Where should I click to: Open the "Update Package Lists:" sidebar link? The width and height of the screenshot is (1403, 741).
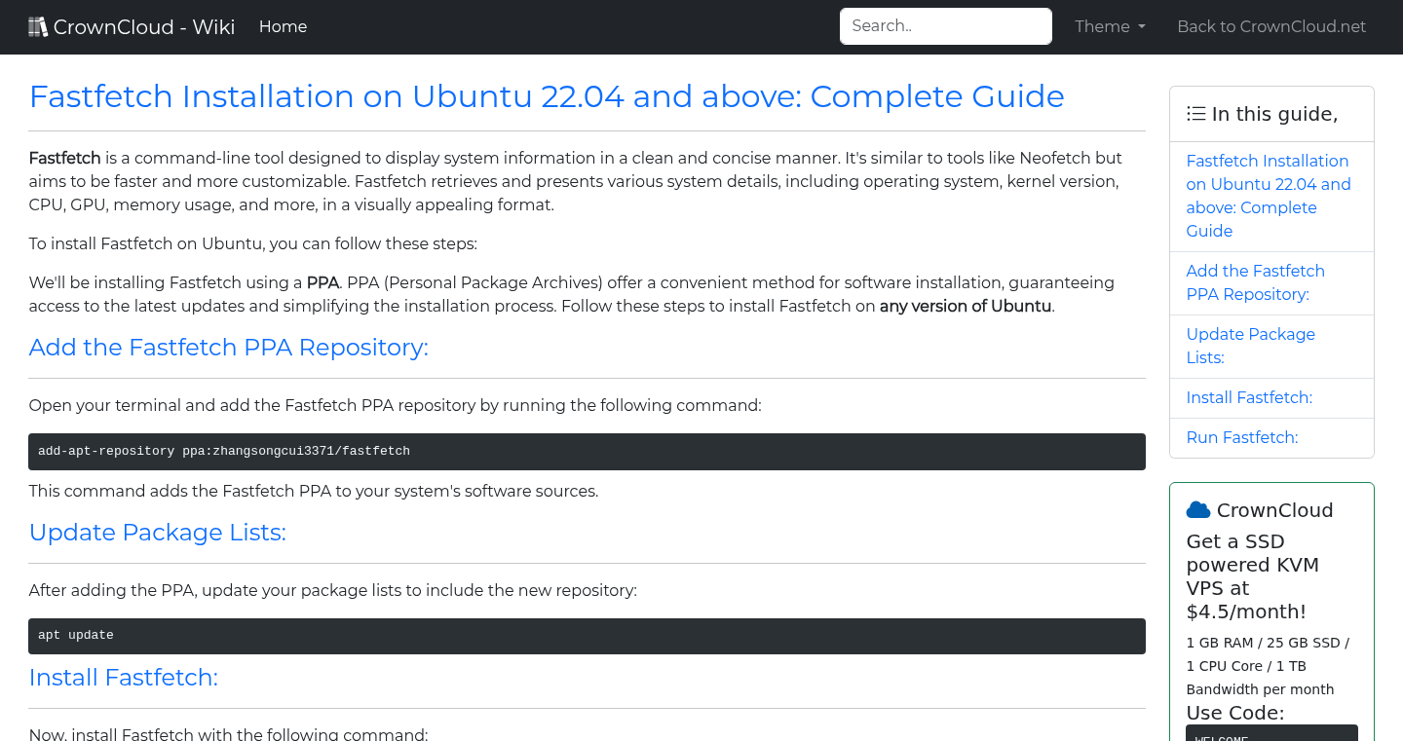[1250, 346]
